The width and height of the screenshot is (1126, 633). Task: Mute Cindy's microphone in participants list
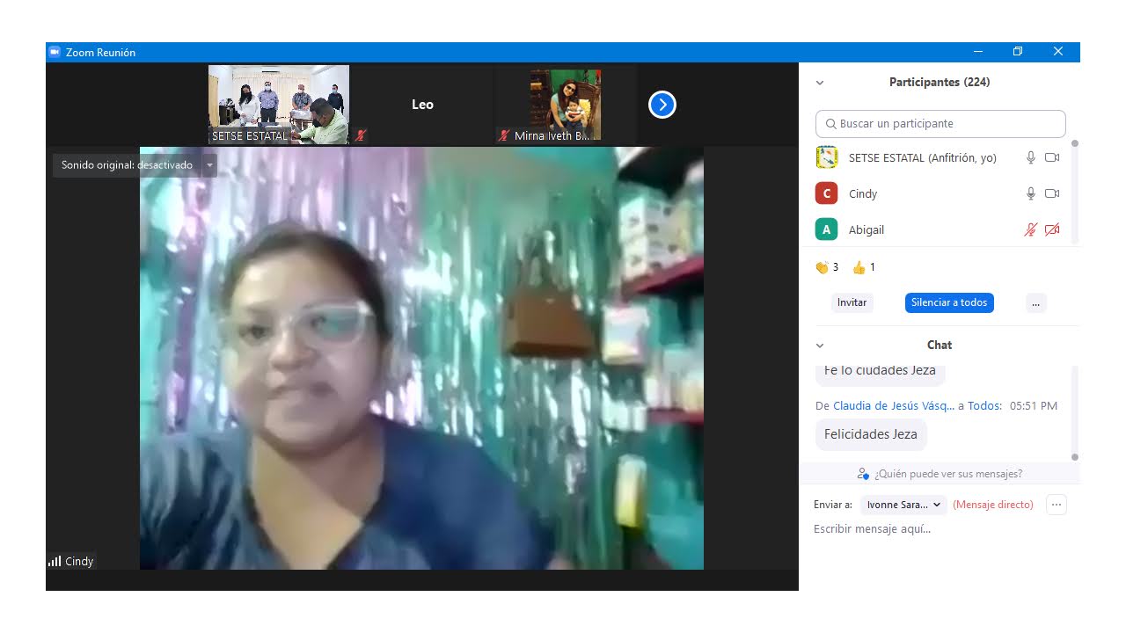[x=1031, y=193]
